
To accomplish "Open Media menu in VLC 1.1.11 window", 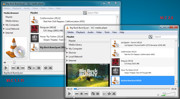I will [7, 8].
